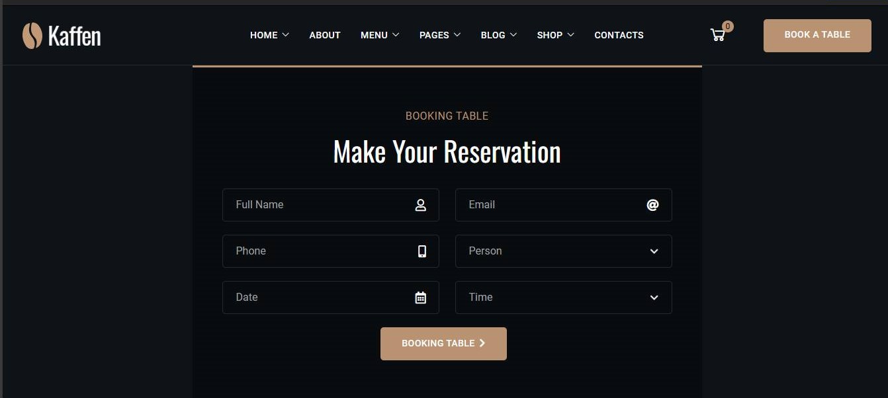Click the at-sign icon in Email field
Screen dimensions: 888x398
652,205
